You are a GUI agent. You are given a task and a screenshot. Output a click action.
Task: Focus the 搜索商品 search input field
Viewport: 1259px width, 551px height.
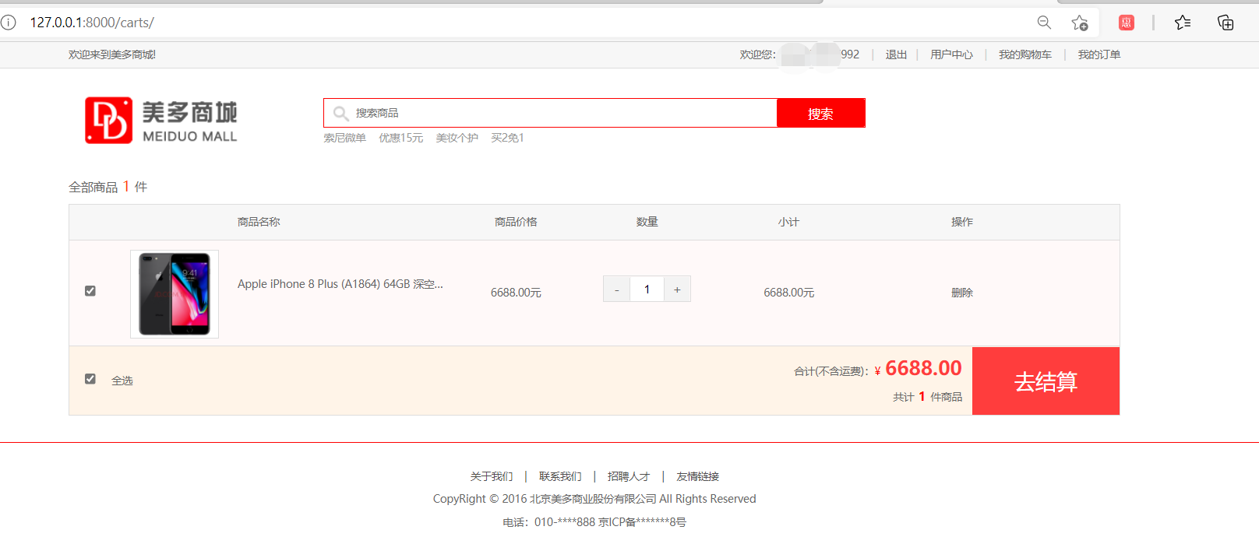click(x=550, y=113)
